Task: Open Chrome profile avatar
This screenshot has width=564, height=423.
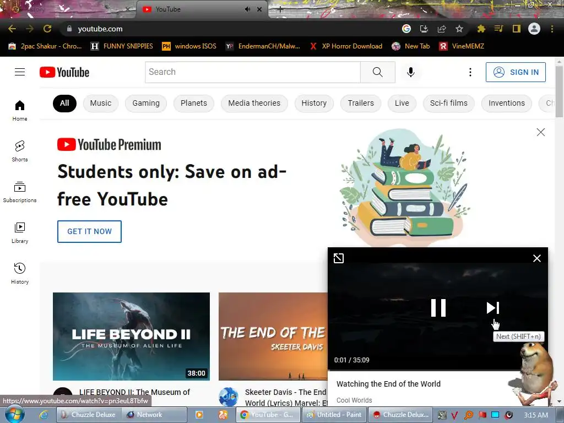Action: click(x=534, y=29)
